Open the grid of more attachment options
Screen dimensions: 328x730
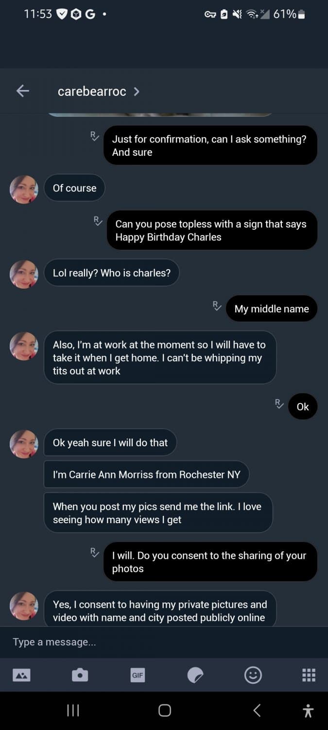309,675
